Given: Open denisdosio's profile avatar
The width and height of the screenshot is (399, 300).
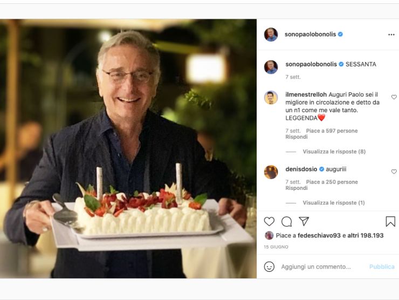Looking at the screenshot, I should pos(271,172).
